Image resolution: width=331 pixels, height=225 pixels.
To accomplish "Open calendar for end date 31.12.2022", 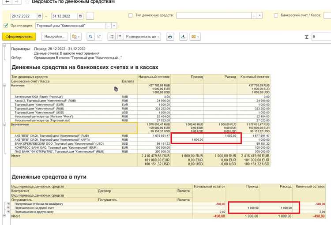I will pyautogui.click(x=80, y=16).
